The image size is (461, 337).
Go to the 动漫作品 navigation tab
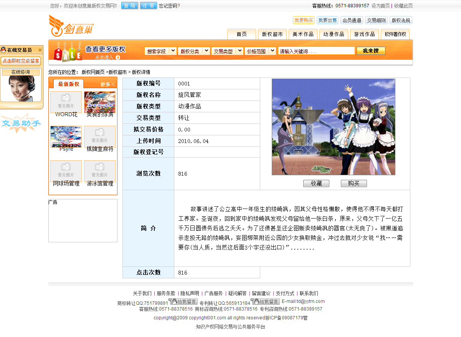334,34
